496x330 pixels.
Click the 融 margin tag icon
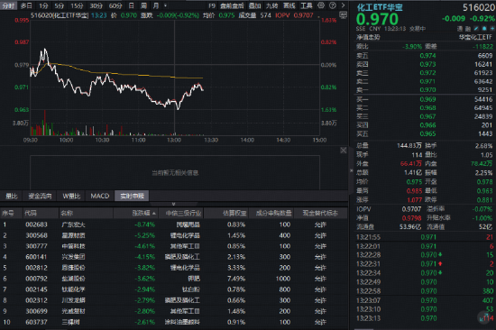tap(468, 29)
